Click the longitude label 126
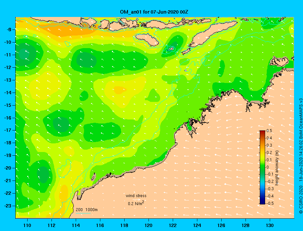This screenshot has width=303, height=231. point(221,225)
